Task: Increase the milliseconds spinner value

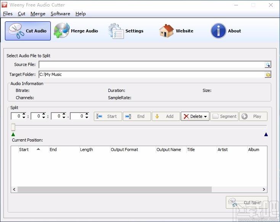Action: [87, 114]
